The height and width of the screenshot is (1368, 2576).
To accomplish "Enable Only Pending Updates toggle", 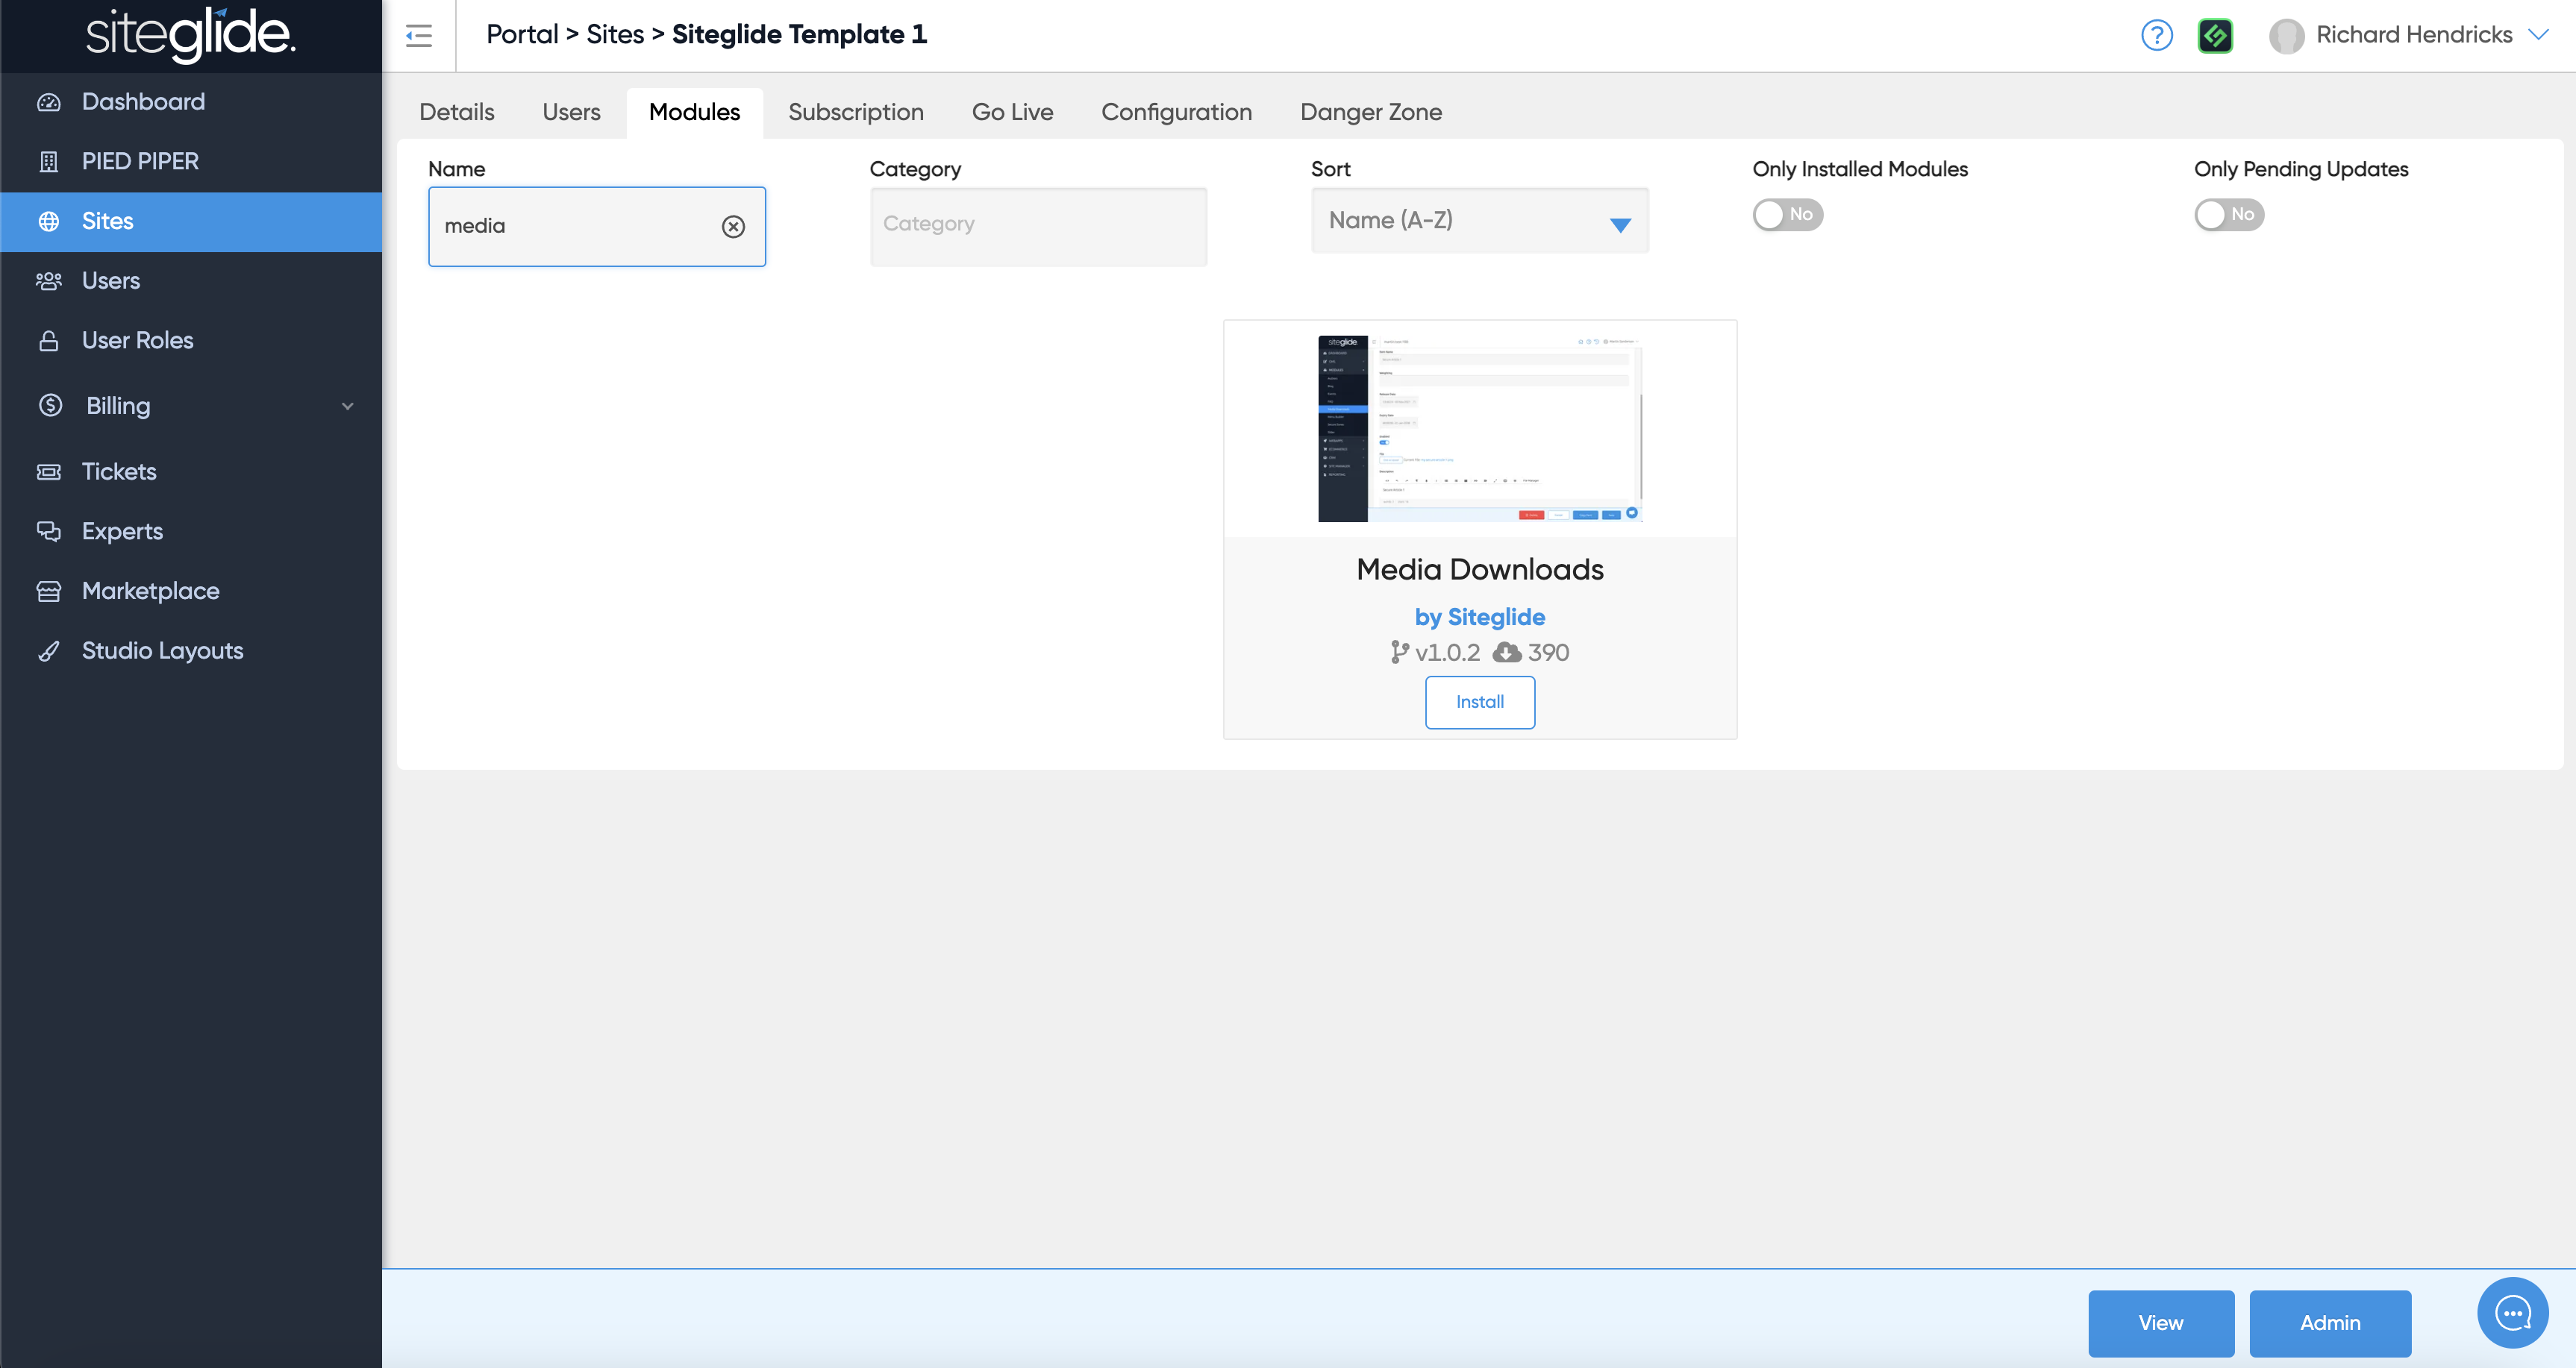I will [2228, 215].
